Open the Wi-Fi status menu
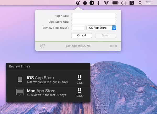Image resolution: width=157 pixels, height=114 pixels. coord(106,3)
